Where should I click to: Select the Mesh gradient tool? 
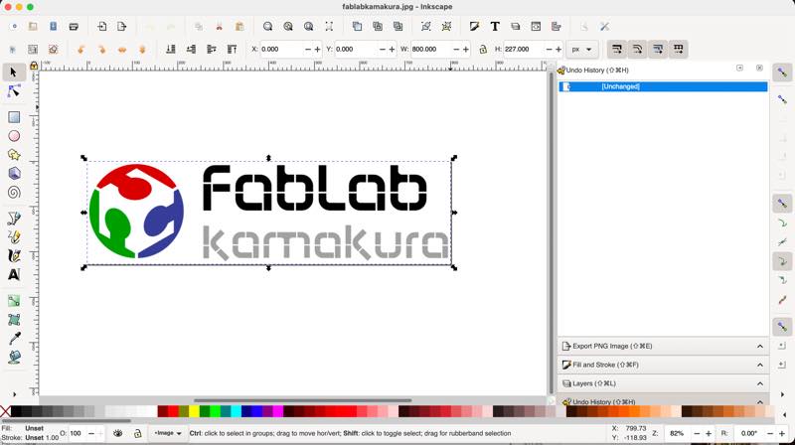click(14, 319)
